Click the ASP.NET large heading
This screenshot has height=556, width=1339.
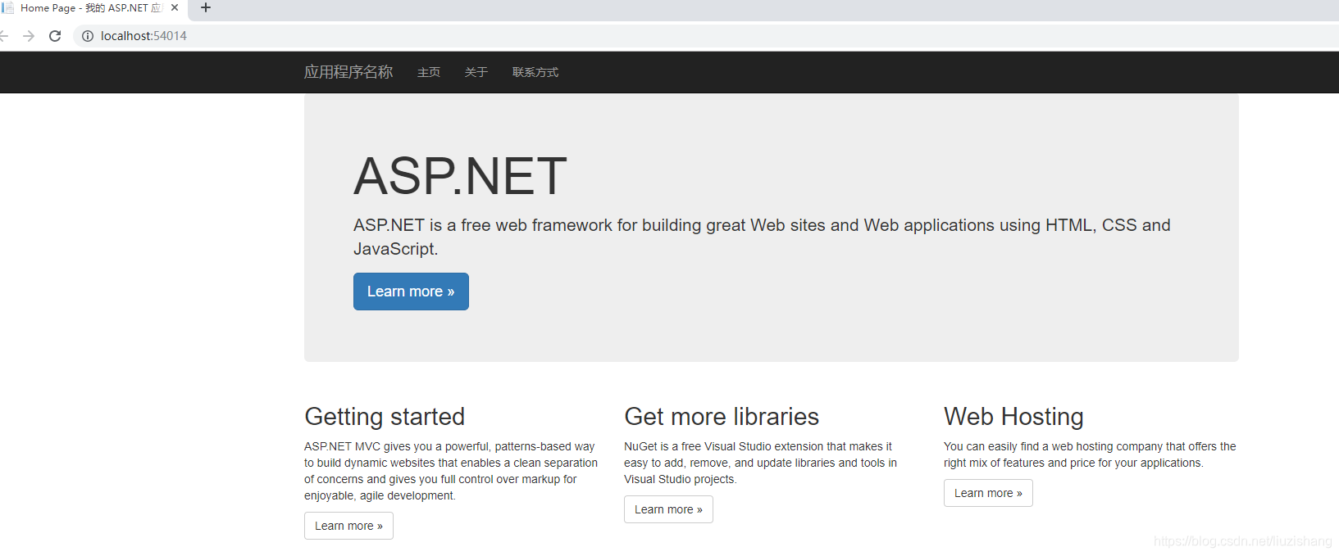pos(460,176)
